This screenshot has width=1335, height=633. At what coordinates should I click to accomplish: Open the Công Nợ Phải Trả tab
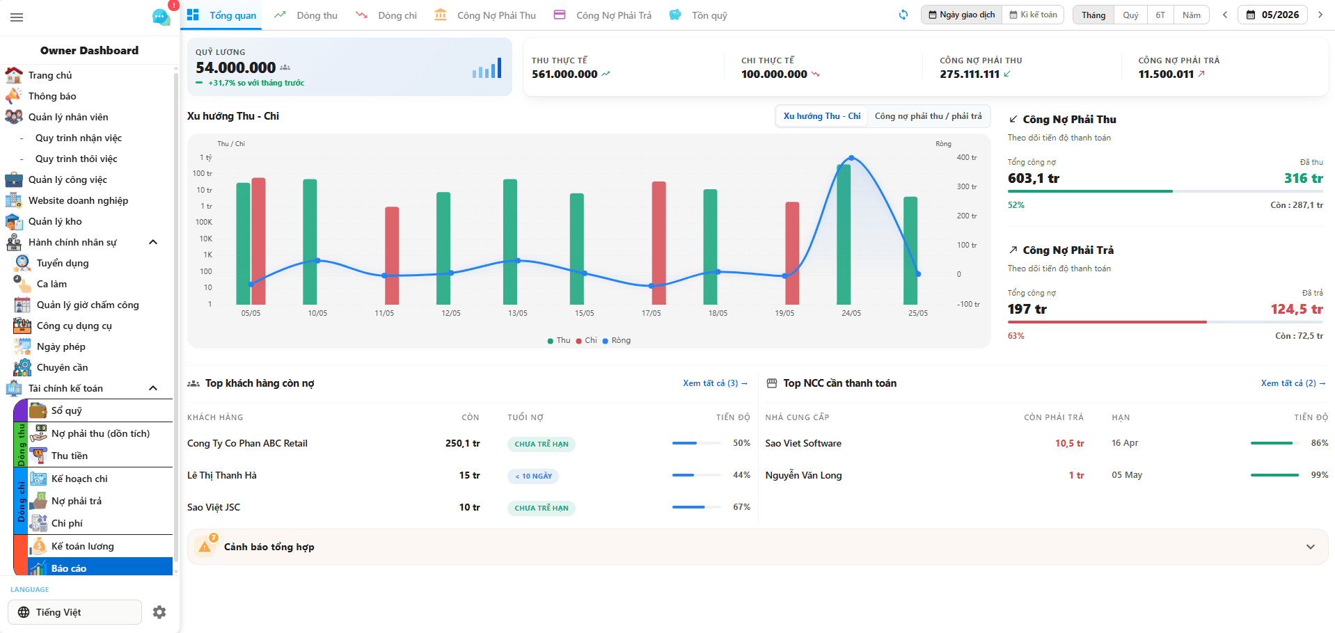[603, 15]
